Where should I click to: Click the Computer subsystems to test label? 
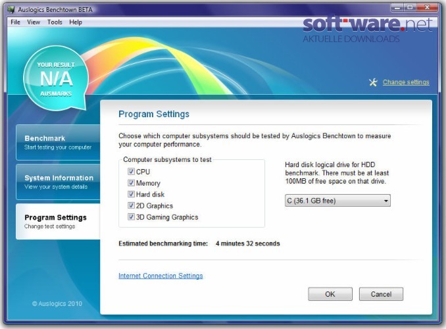167,160
